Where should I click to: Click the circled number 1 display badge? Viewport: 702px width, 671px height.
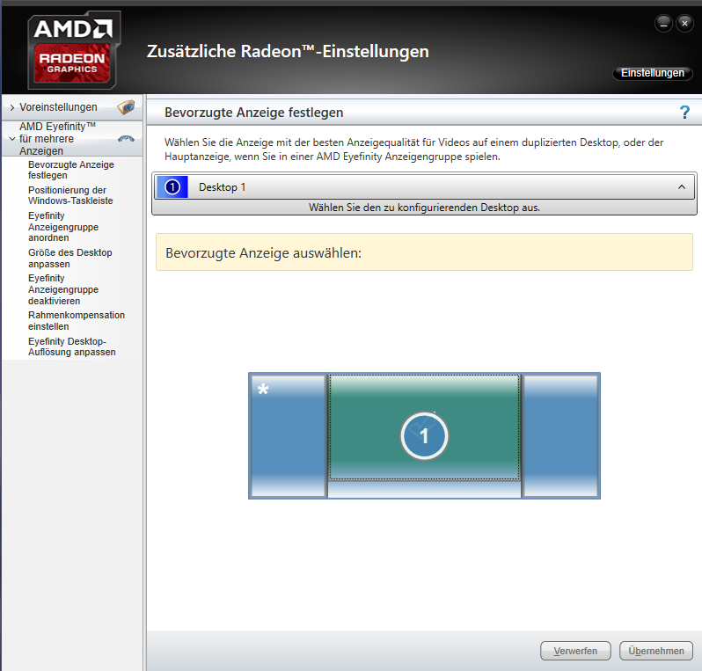point(424,435)
